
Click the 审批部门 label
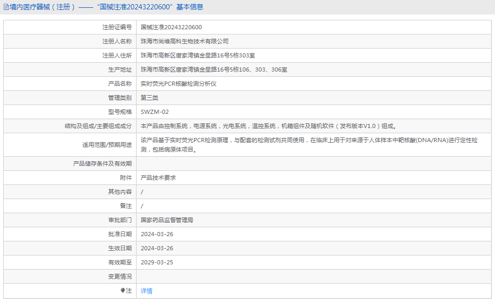(x=120, y=220)
